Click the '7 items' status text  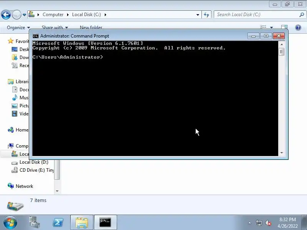[x=38, y=200]
